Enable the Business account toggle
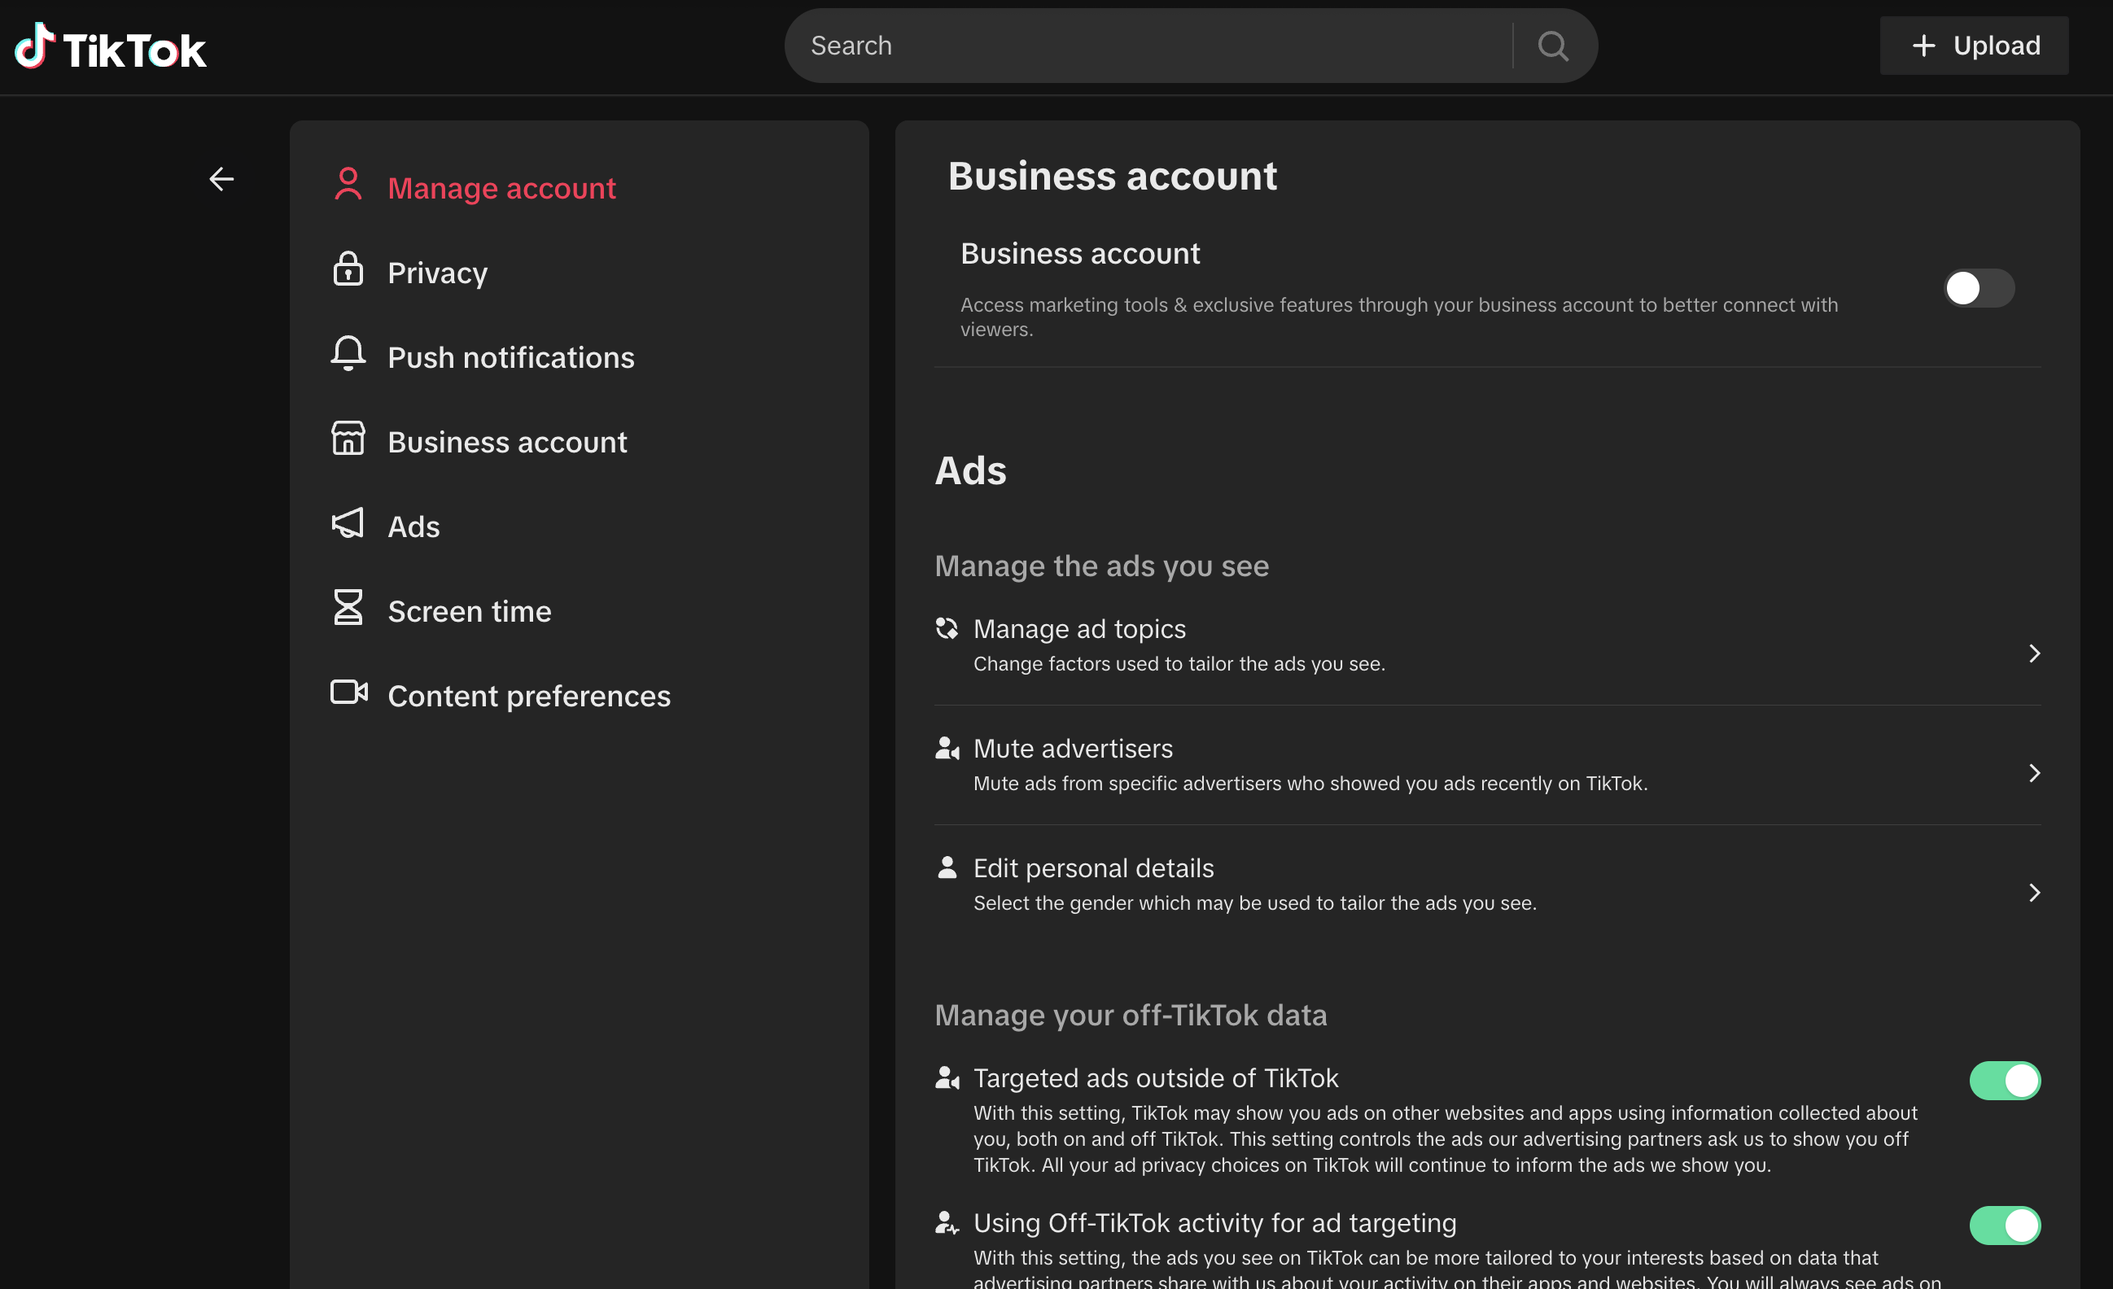The image size is (2113, 1289). click(x=1978, y=288)
